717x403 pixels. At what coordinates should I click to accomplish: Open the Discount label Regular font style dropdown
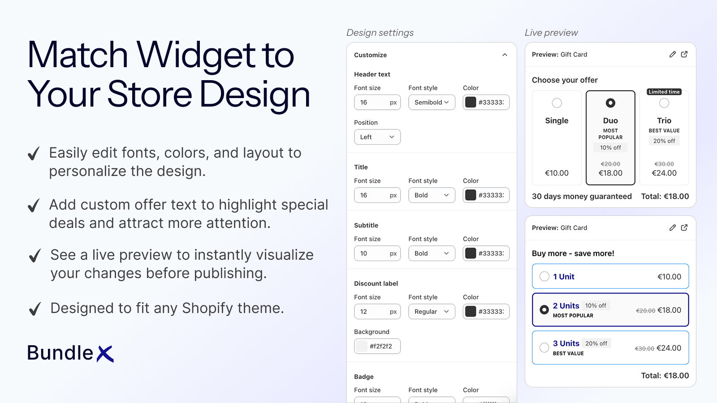click(x=431, y=311)
